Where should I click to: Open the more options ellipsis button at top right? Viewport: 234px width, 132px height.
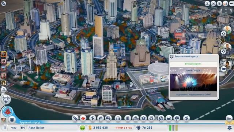click(231, 3)
